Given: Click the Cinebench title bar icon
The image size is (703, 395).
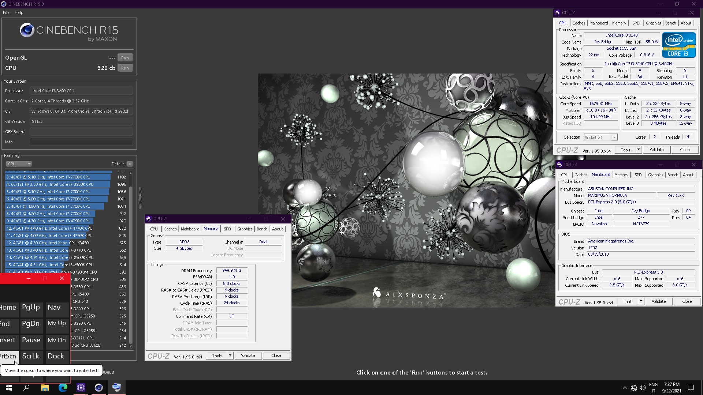Looking at the screenshot, I should (x=4, y=4).
